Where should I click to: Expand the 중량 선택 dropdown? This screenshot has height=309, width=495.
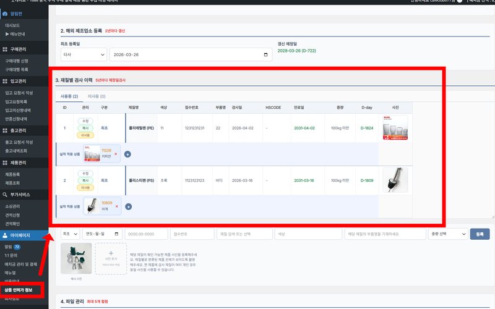coord(447,234)
